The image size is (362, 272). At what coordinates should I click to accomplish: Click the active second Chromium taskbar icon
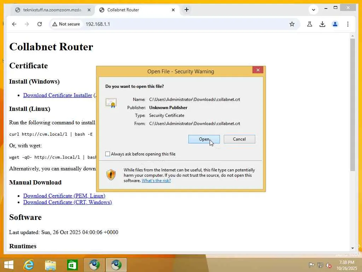pyautogui.click(x=116, y=265)
